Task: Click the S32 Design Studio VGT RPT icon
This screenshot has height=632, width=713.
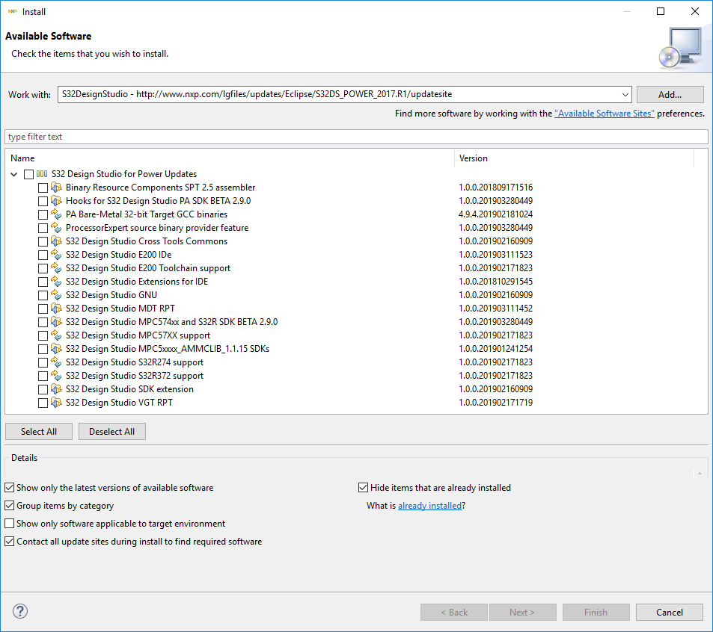Action: pyautogui.click(x=56, y=403)
